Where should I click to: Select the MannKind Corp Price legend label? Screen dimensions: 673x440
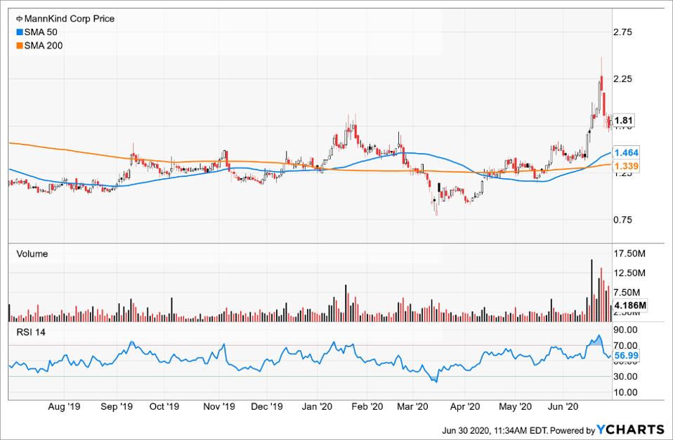[70, 19]
